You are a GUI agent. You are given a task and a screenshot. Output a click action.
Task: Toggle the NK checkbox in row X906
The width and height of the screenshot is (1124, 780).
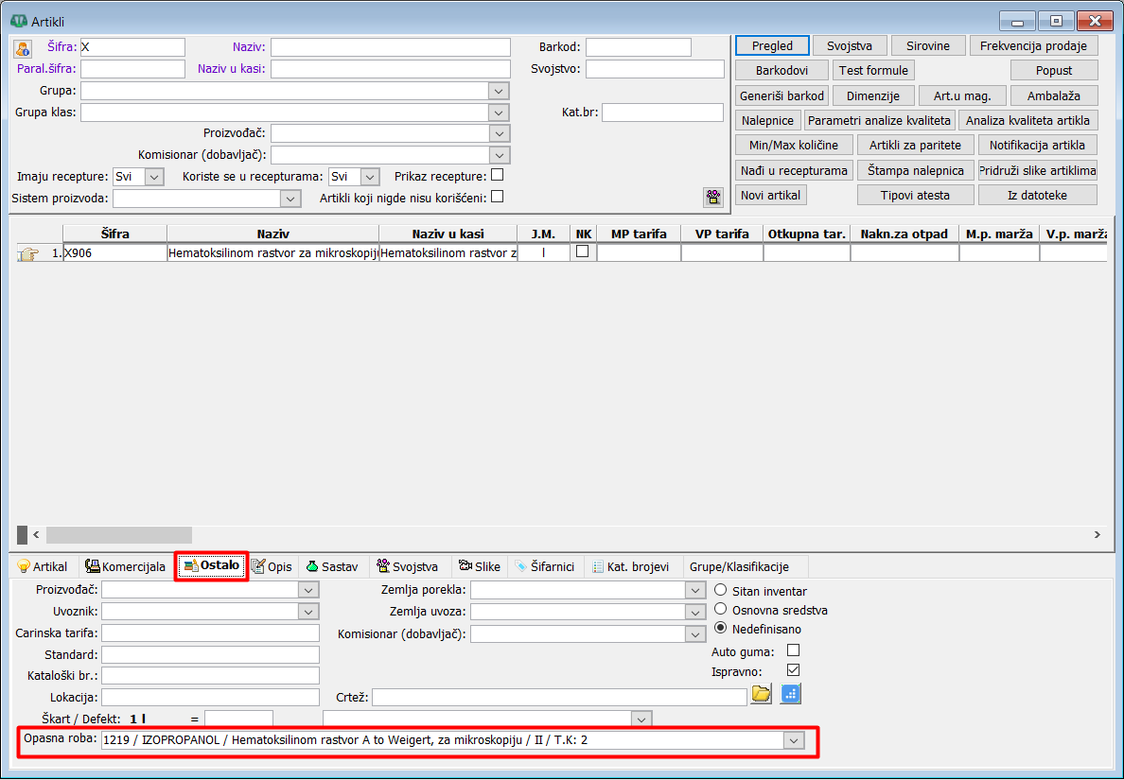pyautogui.click(x=583, y=251)
